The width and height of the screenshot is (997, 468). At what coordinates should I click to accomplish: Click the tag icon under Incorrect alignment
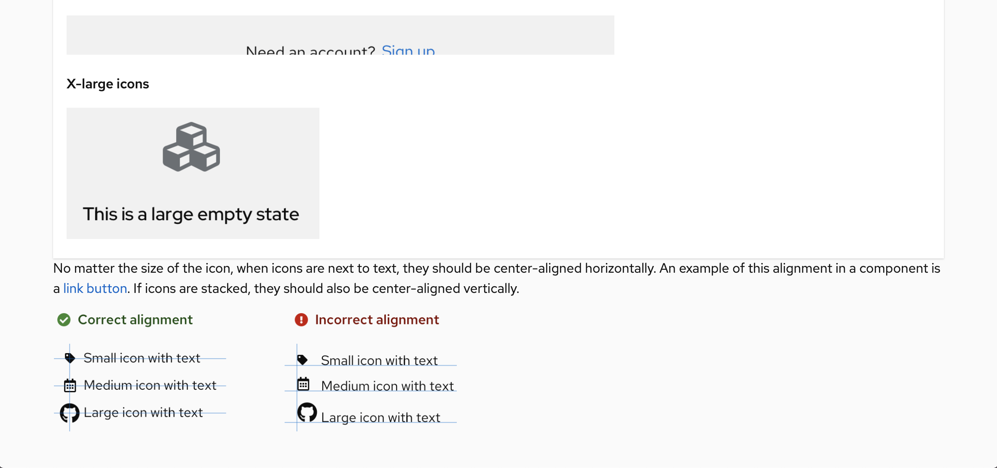point(302,360)
